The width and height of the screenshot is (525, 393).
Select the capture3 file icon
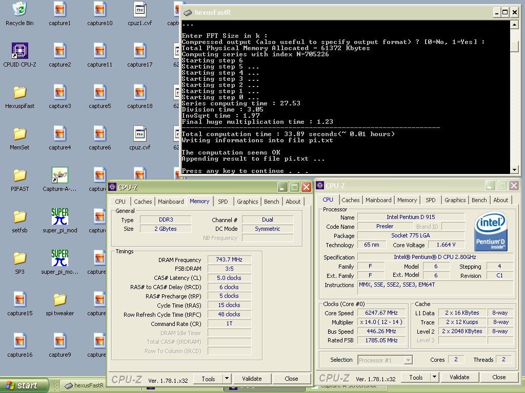59,93
